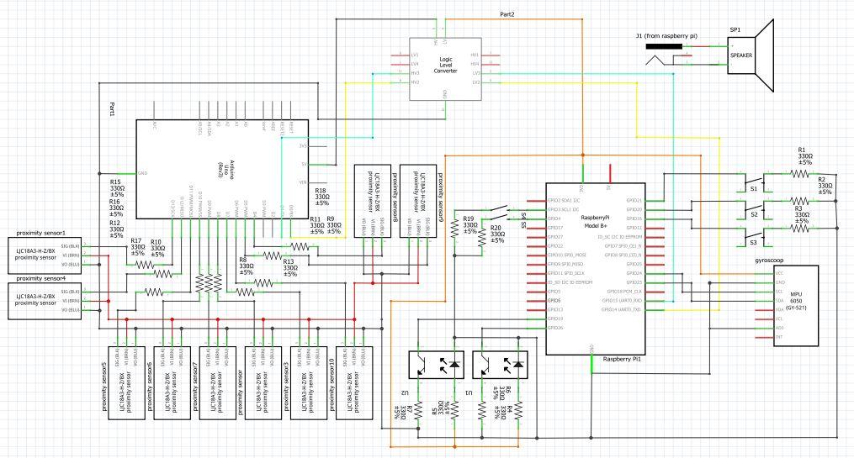854x458 pixels.
Task: Click the Part2 label above the converter
Action: pyautogui.click(x=507, y=15)
